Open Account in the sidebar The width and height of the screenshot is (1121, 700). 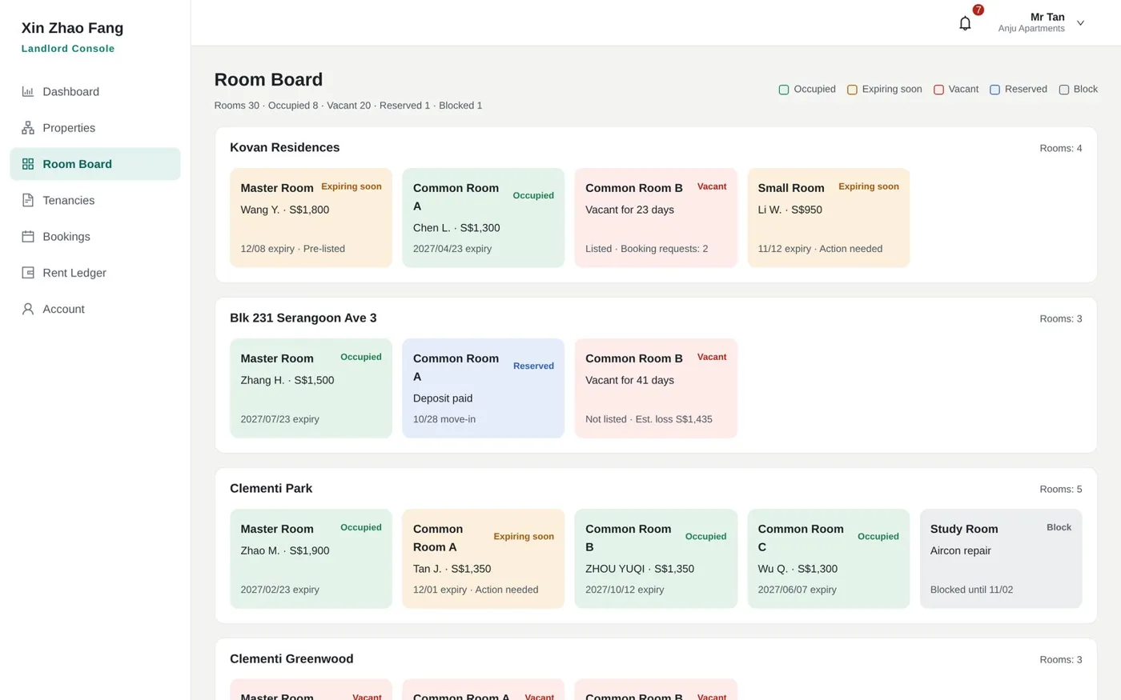[x=95, y=309]
